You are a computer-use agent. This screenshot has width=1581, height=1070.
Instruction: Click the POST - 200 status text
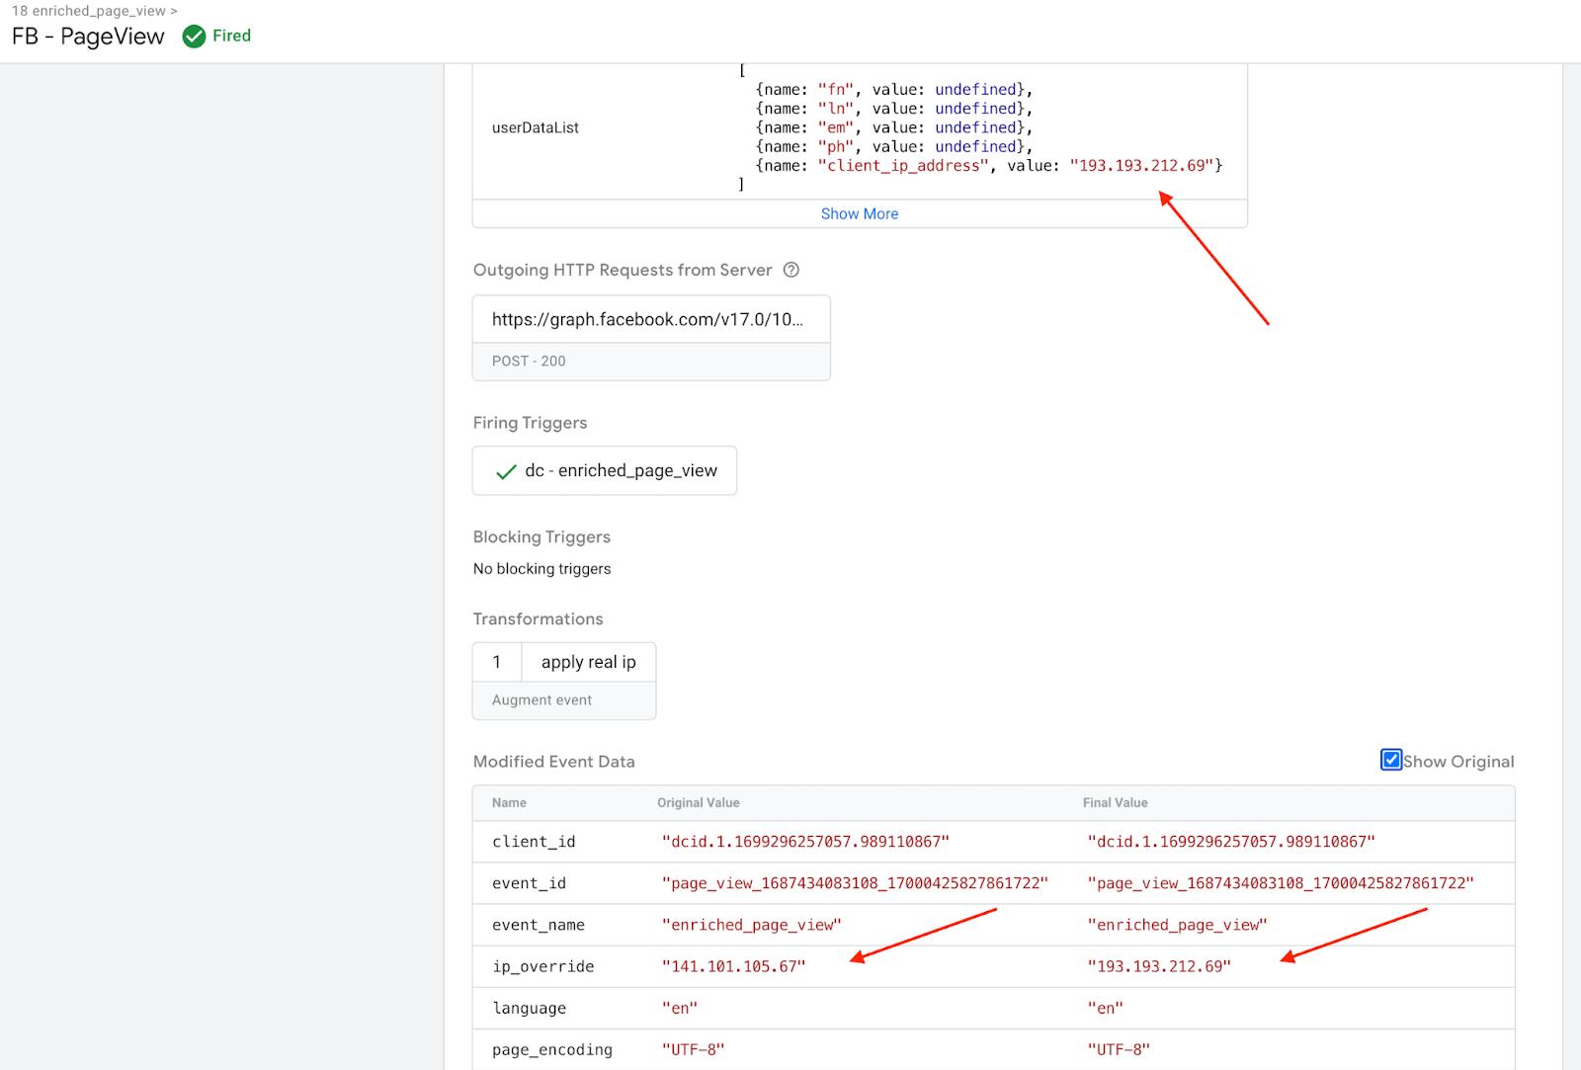[529, 362]
